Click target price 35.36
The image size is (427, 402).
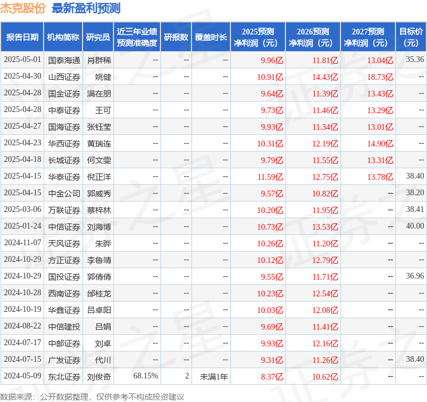tap(415, 60)
